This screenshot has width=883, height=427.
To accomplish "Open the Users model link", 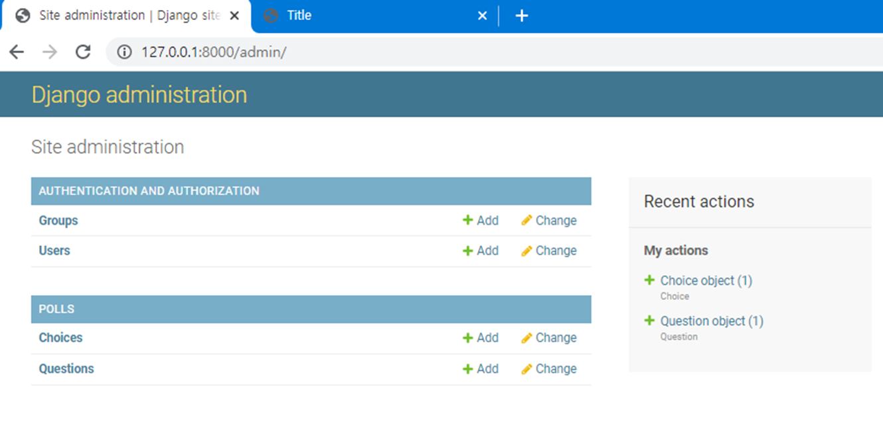I will click(x=54, y=251).
